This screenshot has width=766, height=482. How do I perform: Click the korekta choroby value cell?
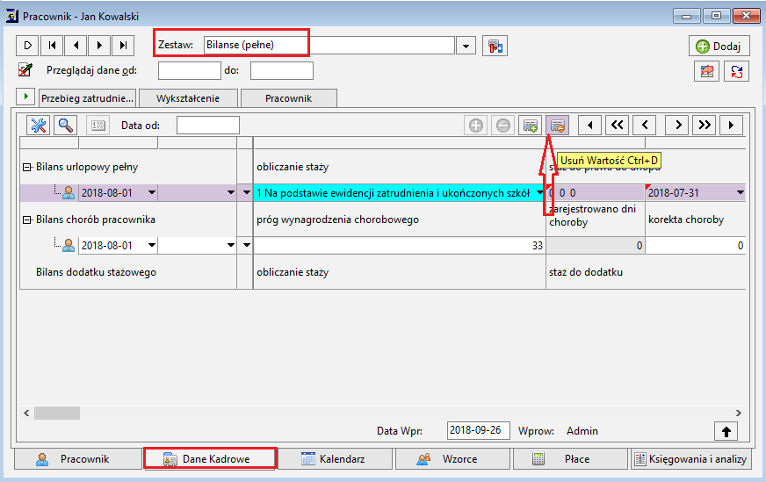(695, 246)
